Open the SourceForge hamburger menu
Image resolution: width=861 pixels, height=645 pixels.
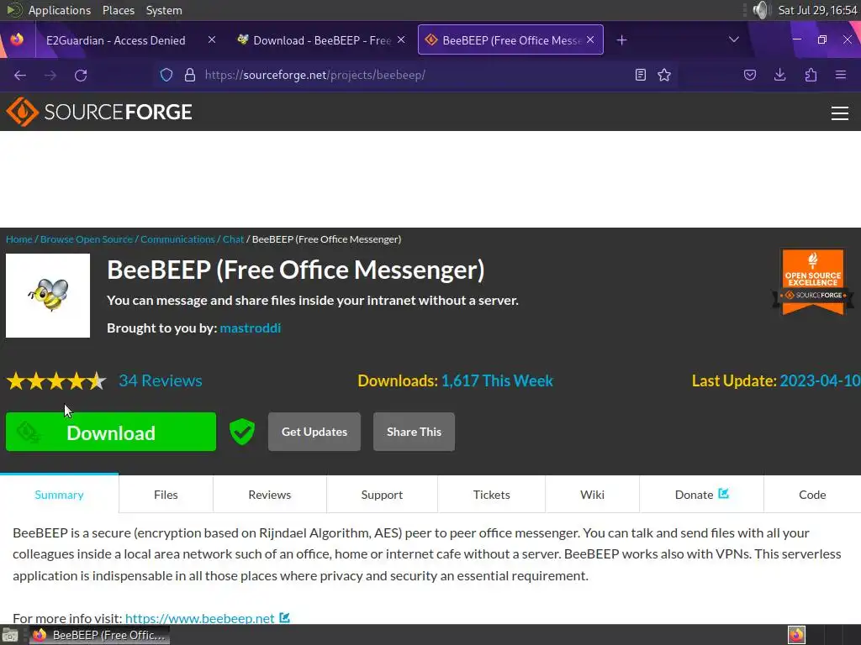click(x=840, y=113)
